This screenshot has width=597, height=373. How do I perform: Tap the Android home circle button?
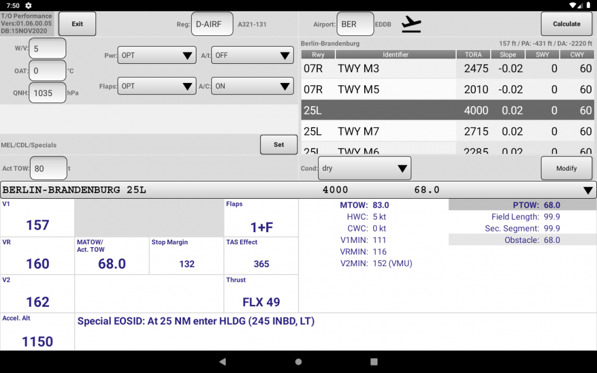tap(298, 362)
